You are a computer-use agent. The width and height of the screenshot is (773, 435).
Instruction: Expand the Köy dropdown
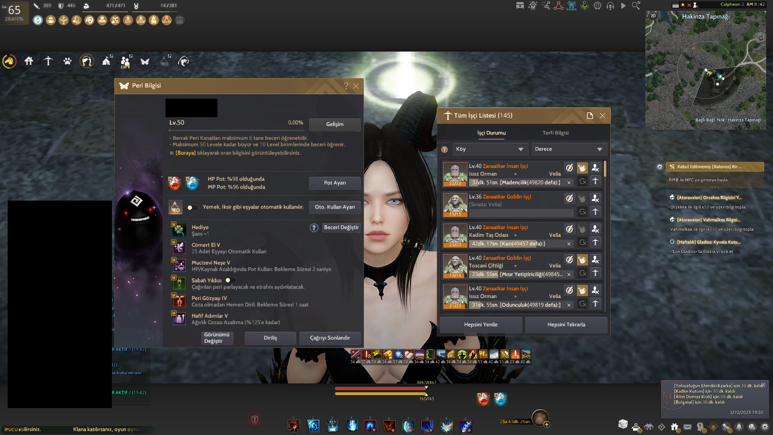pyautogui.click(x=490, y=149)
